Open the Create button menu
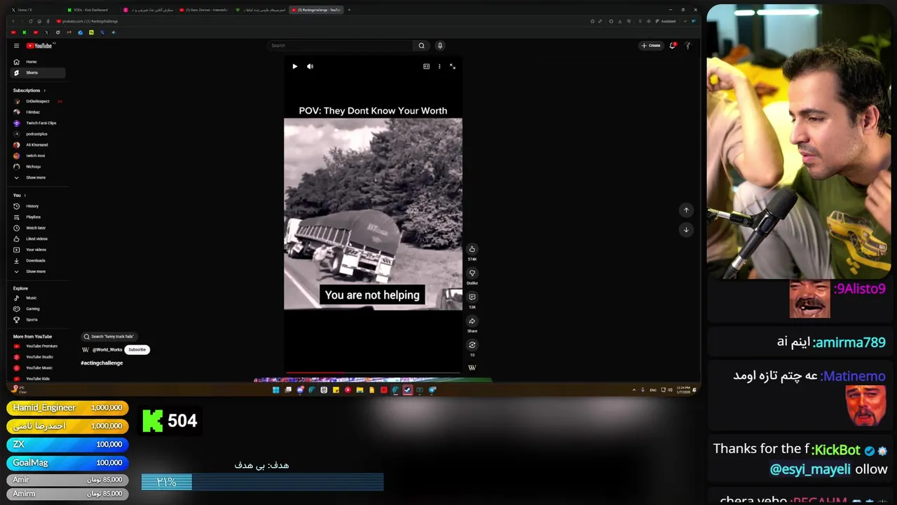Screen dimensions: 897x505 (x=650, y=46)
